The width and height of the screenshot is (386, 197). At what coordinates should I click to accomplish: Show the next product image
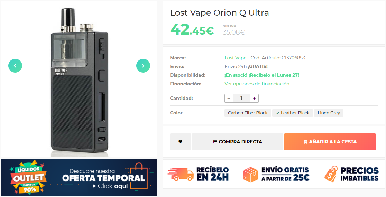click(143, 66)
